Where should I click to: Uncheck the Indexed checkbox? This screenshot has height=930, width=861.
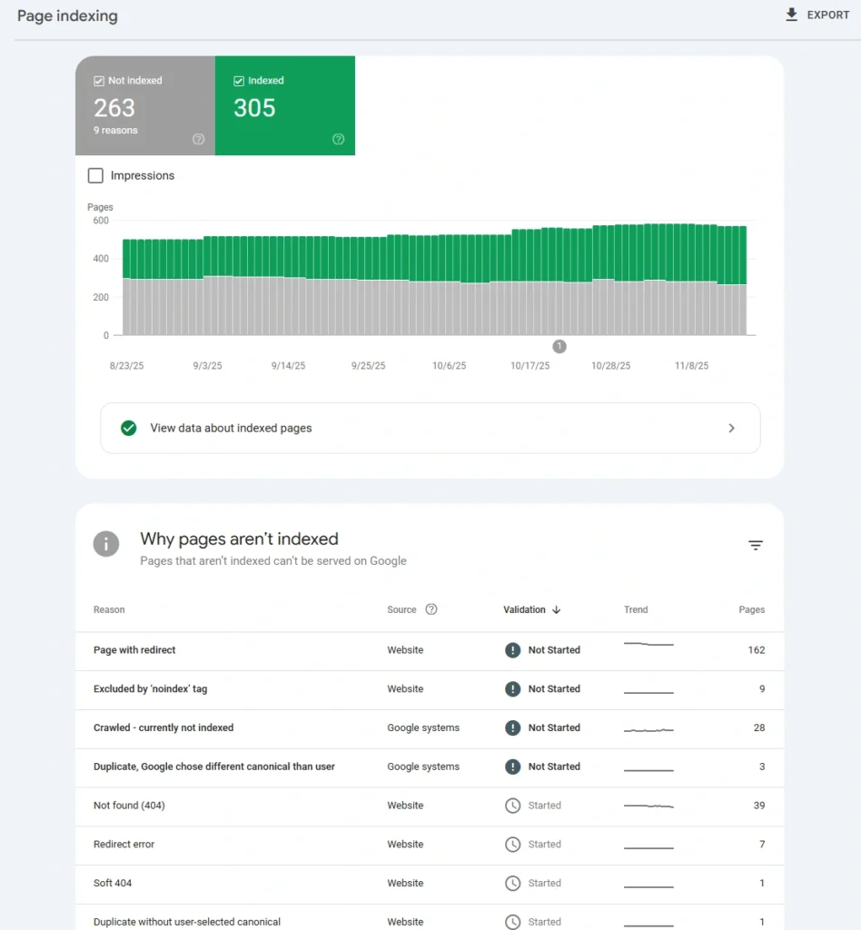(240, 80)
